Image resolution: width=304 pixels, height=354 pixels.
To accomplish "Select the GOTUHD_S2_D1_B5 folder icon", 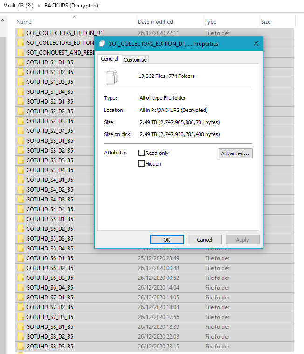I will point(21,101).
